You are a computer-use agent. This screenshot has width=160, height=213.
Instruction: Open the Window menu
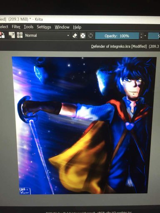point(62,27)
